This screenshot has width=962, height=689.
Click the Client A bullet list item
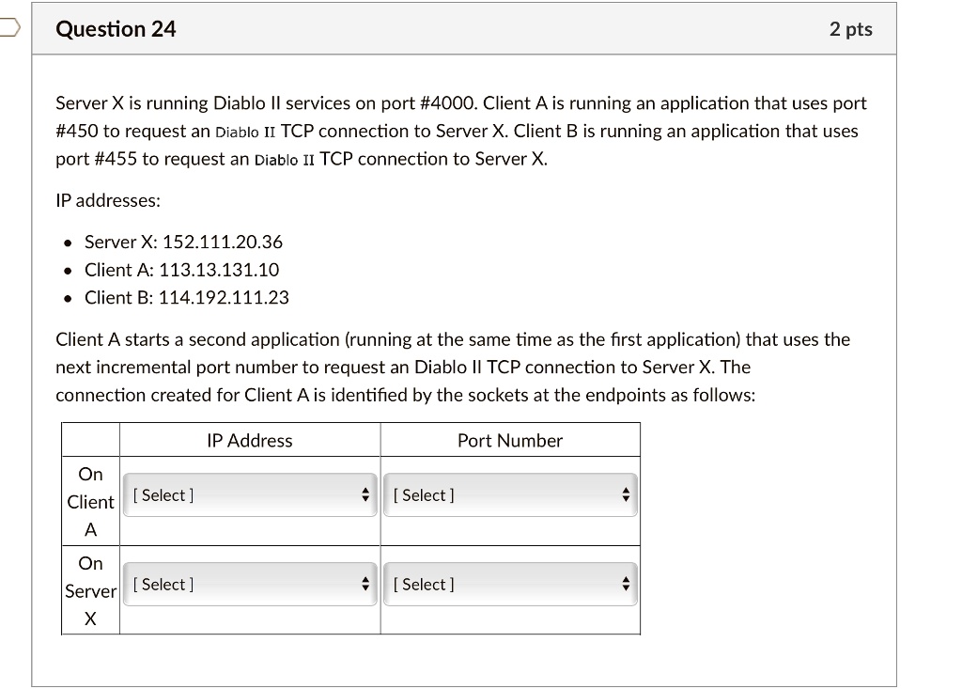tap(178, 269)
